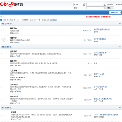122x122 pixels.
Task: Tick the 自动登录 checkbox
Action: coord(105,5)
